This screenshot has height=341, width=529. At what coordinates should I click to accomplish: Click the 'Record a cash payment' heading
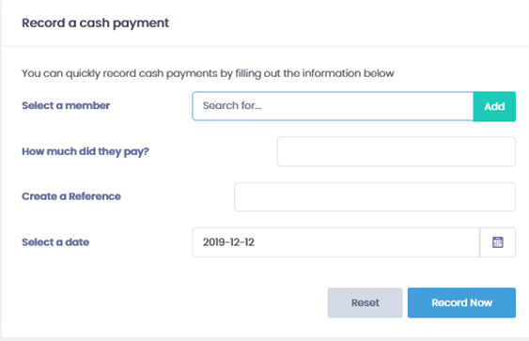pos(96,23)
